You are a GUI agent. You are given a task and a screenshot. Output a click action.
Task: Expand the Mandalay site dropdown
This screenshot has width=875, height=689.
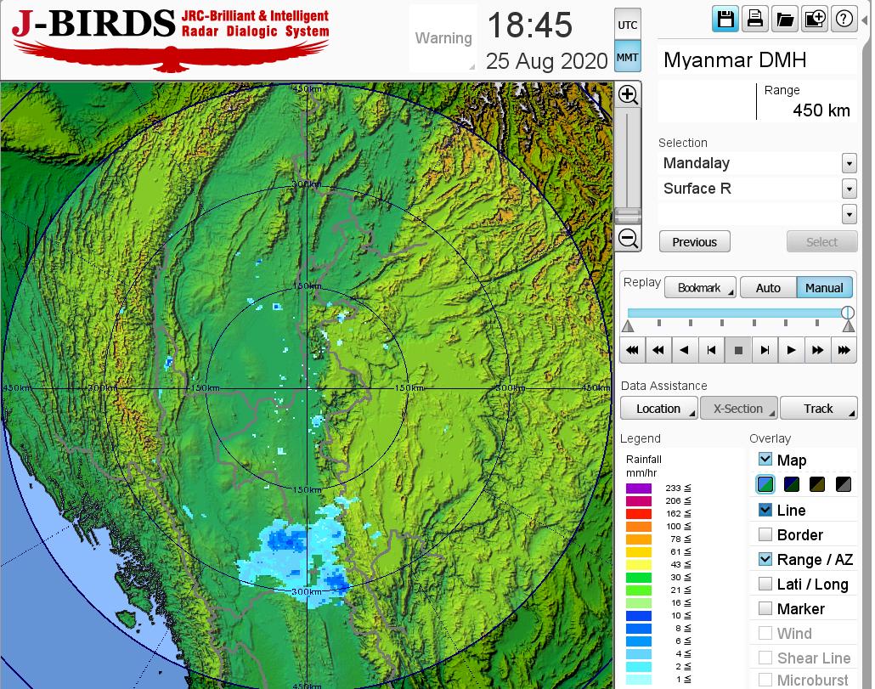(849, 163)
